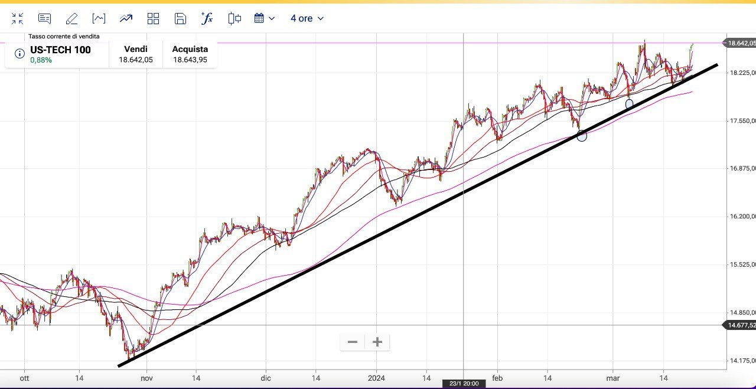
Task: Zoom out with the minus button
Action: pos(353,342)
